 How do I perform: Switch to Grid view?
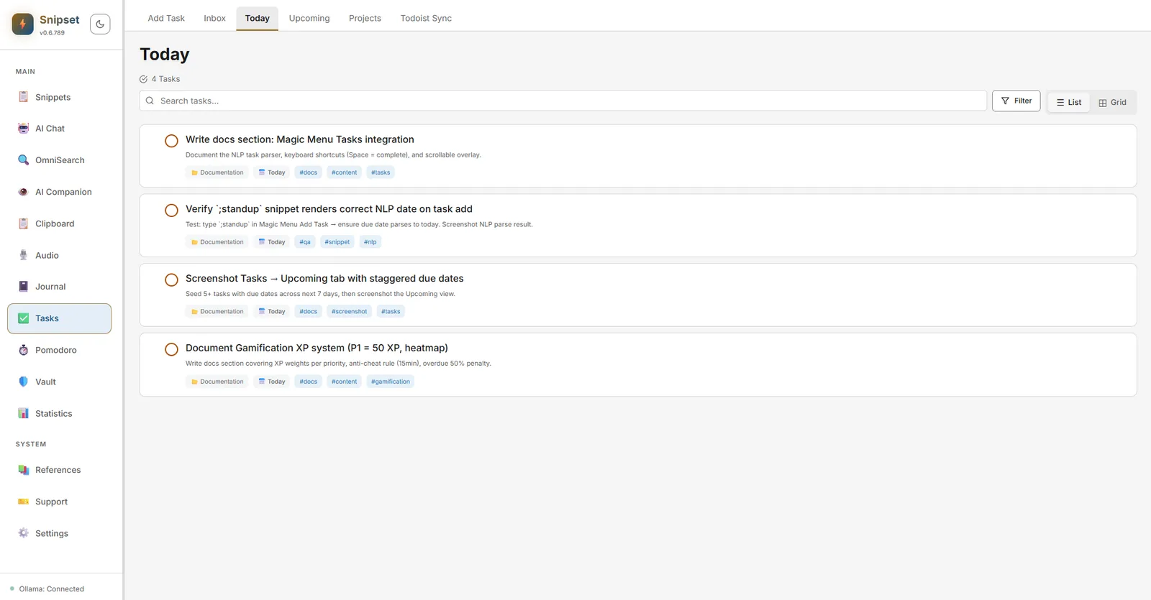coord(1113,102)
